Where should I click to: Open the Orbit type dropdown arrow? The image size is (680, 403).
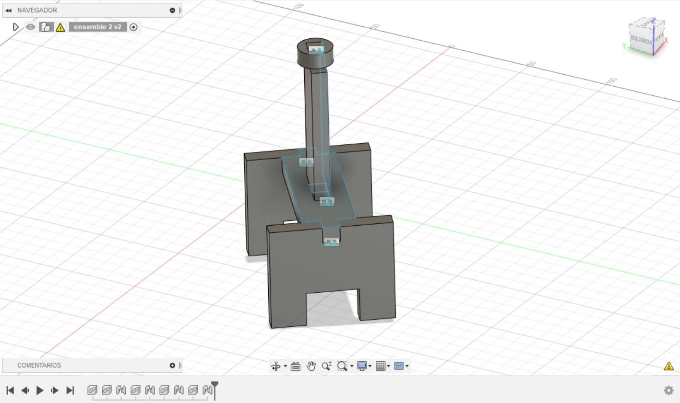coord(286,366)
